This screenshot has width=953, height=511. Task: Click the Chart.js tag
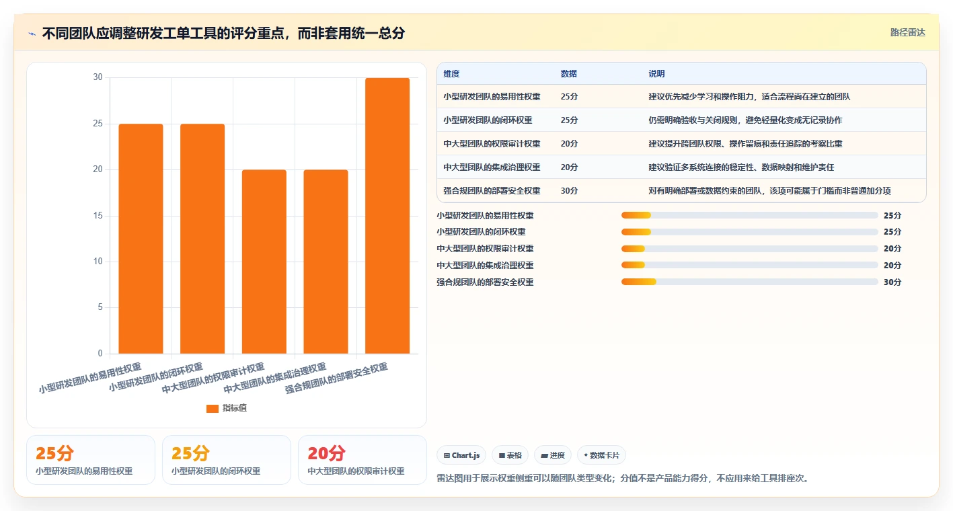pyautogui.click(x=461, y=455)
